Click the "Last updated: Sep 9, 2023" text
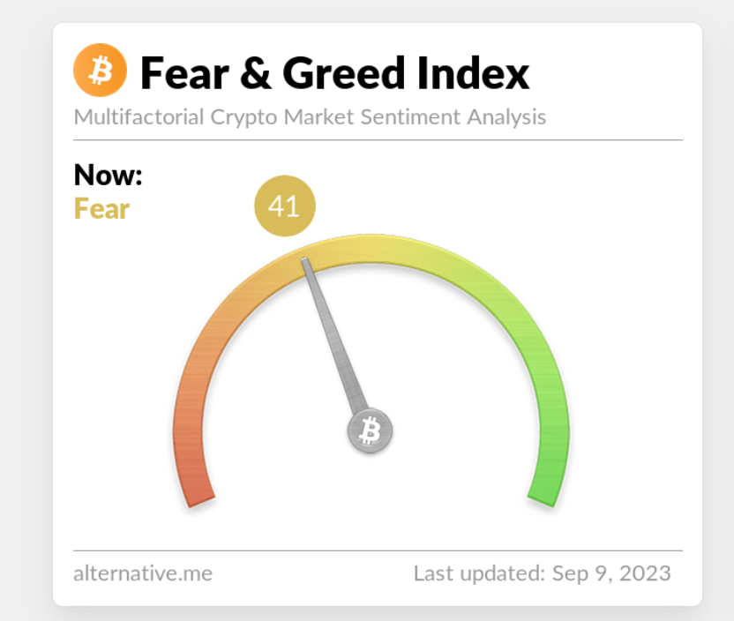 (542, 573)
